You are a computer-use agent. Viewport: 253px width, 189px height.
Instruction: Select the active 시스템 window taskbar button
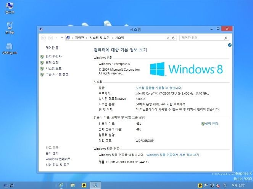(95, 185)
